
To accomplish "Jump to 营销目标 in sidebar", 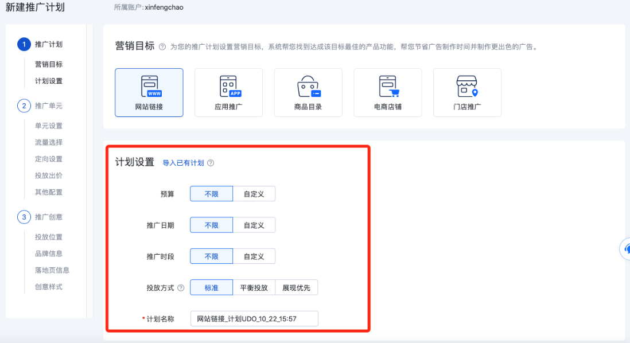I will pyautogui.click(x=49, y=64).
